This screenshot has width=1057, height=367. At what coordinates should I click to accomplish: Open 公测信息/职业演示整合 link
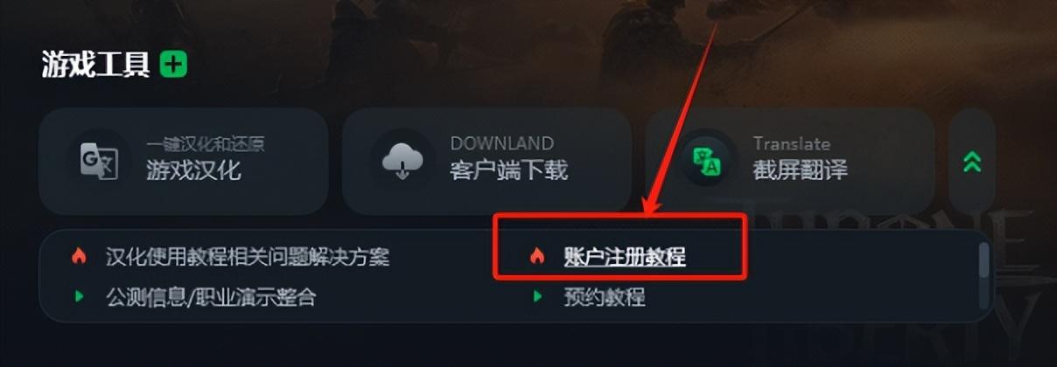(x=211, y=297)
